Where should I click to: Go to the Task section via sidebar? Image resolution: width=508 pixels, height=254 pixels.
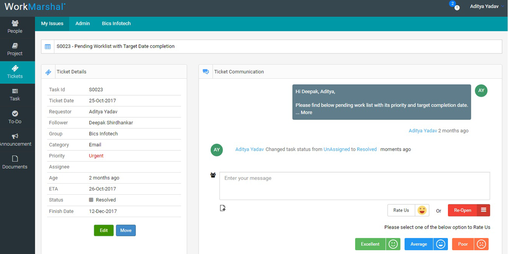[14, 94]
